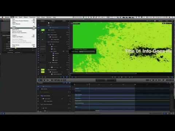Click the green thumbnail near top of Layers list
Image resolution: width=175 pixels, height=131 pixels.
[x=43, y=30]
